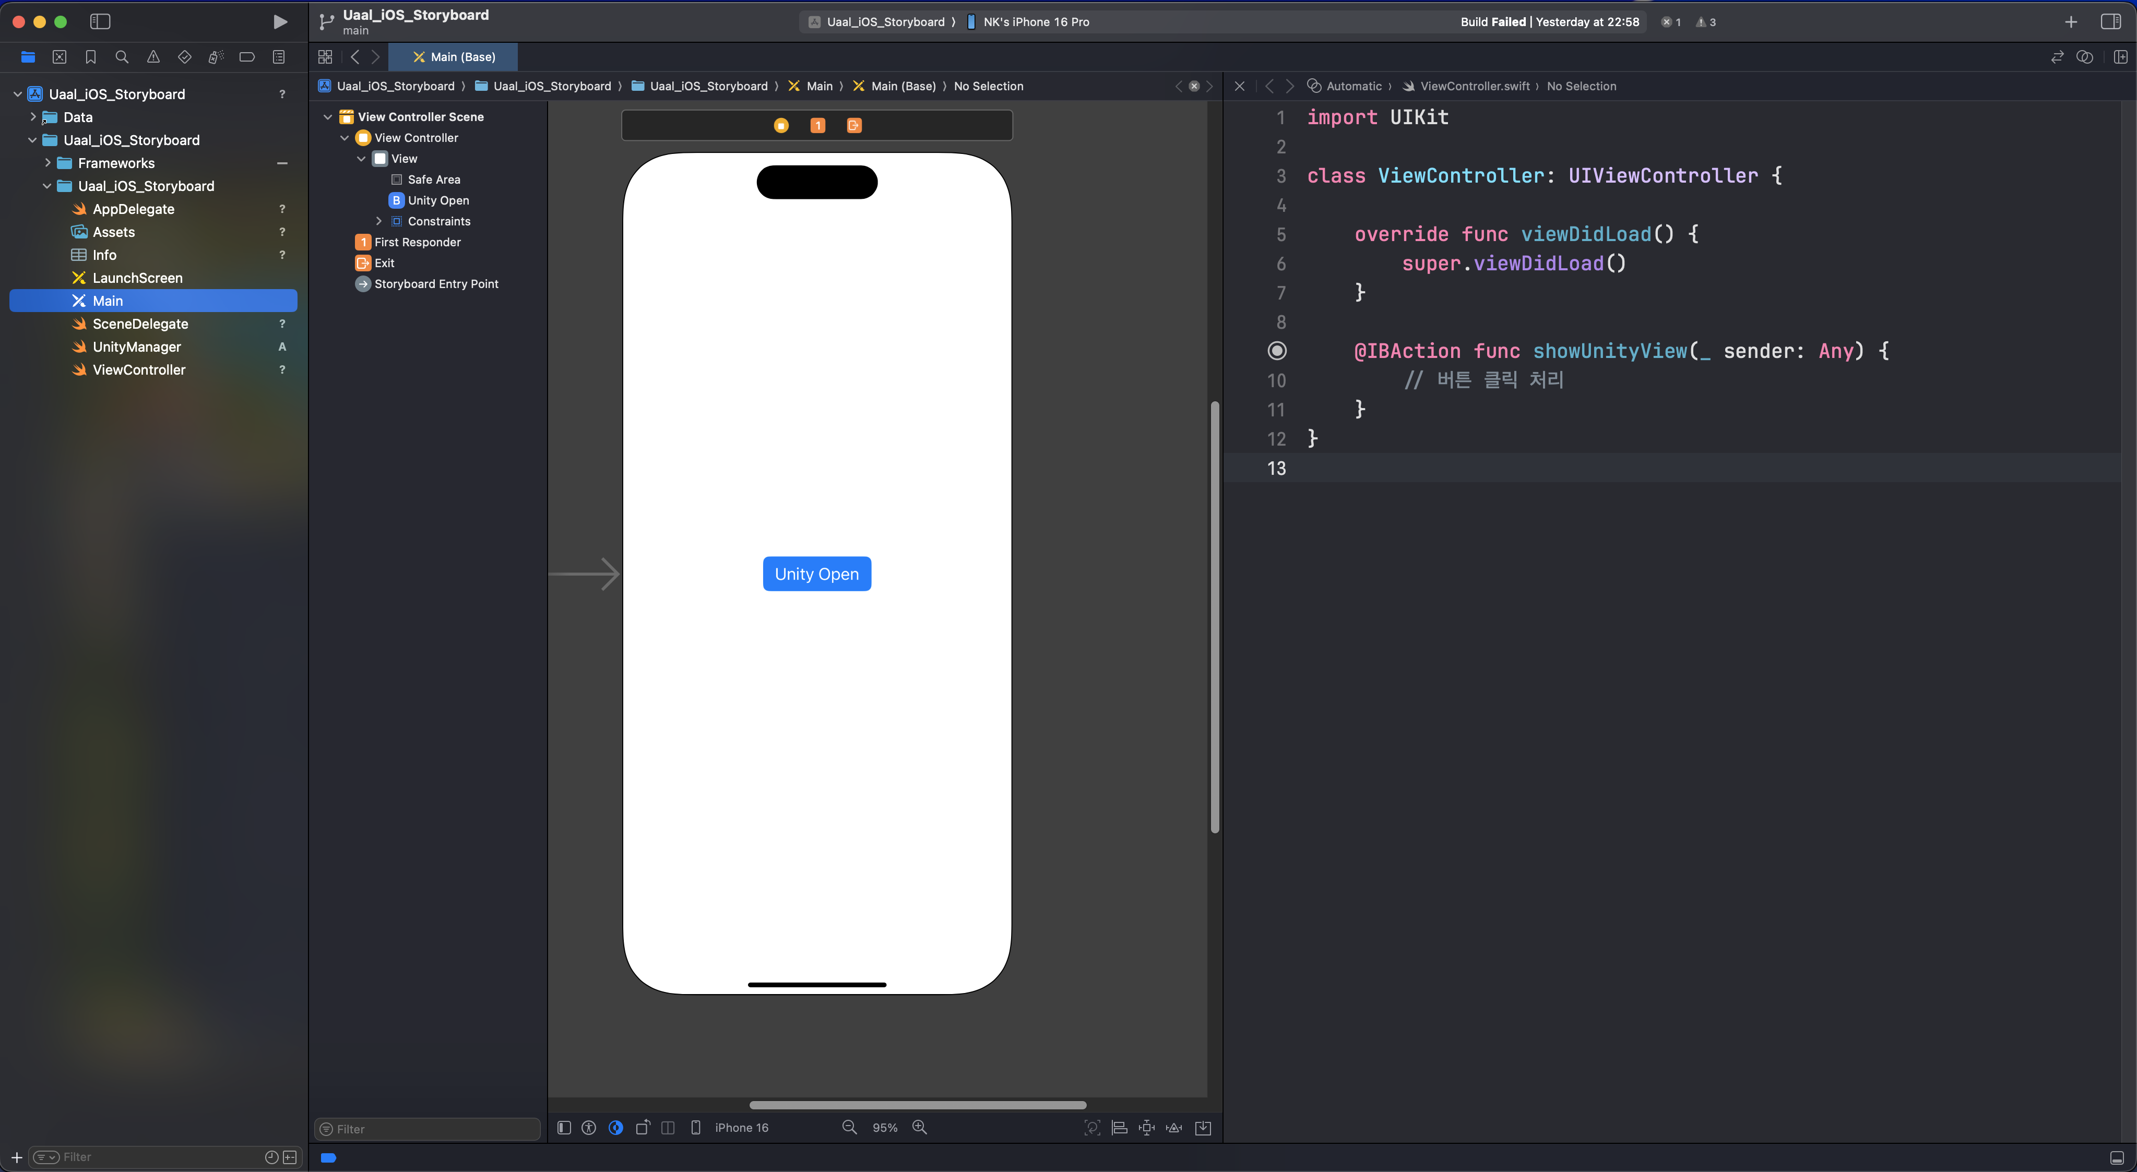Toggle the document outline panel

(564, 1127)
